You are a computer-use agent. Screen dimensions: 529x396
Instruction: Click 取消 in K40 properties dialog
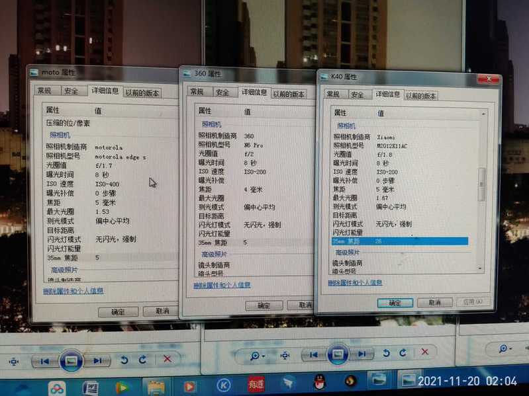434,302
